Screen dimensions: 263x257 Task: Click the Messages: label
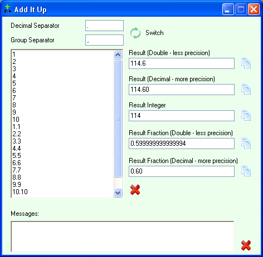pos(25,214)
